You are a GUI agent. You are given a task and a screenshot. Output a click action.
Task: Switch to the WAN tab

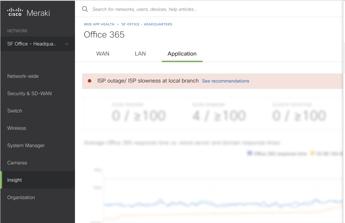103,54
